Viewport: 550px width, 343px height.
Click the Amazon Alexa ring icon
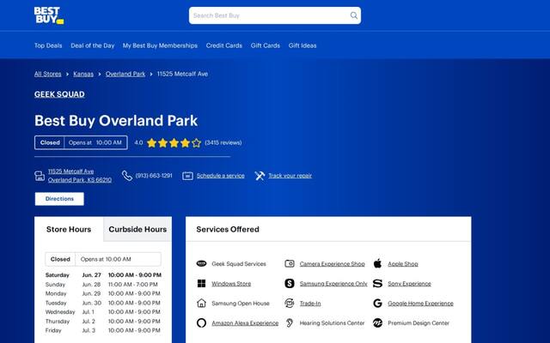coord(201,322)
